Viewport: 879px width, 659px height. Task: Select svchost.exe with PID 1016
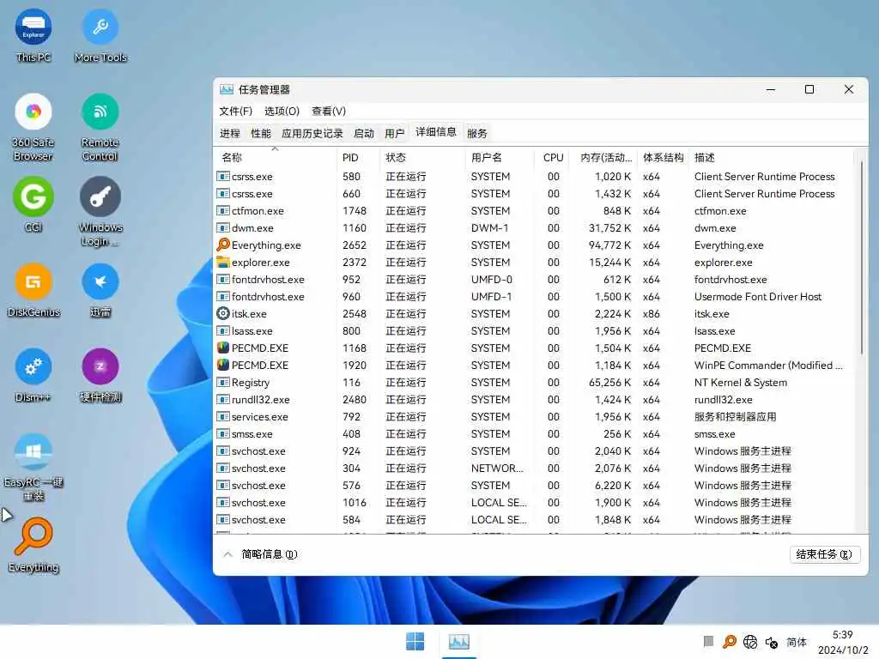(x=535, y=502)
